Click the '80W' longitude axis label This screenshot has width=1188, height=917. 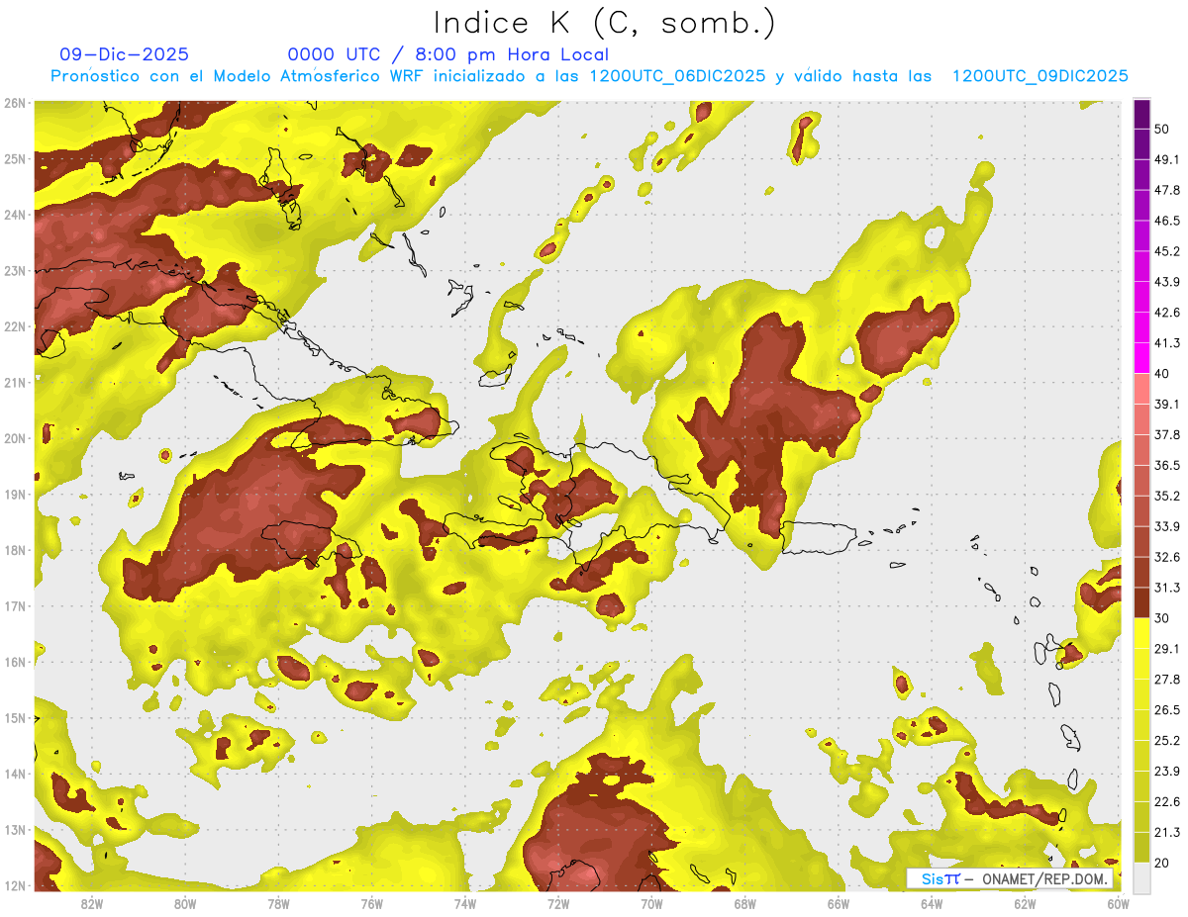click(x=185, y=903)
